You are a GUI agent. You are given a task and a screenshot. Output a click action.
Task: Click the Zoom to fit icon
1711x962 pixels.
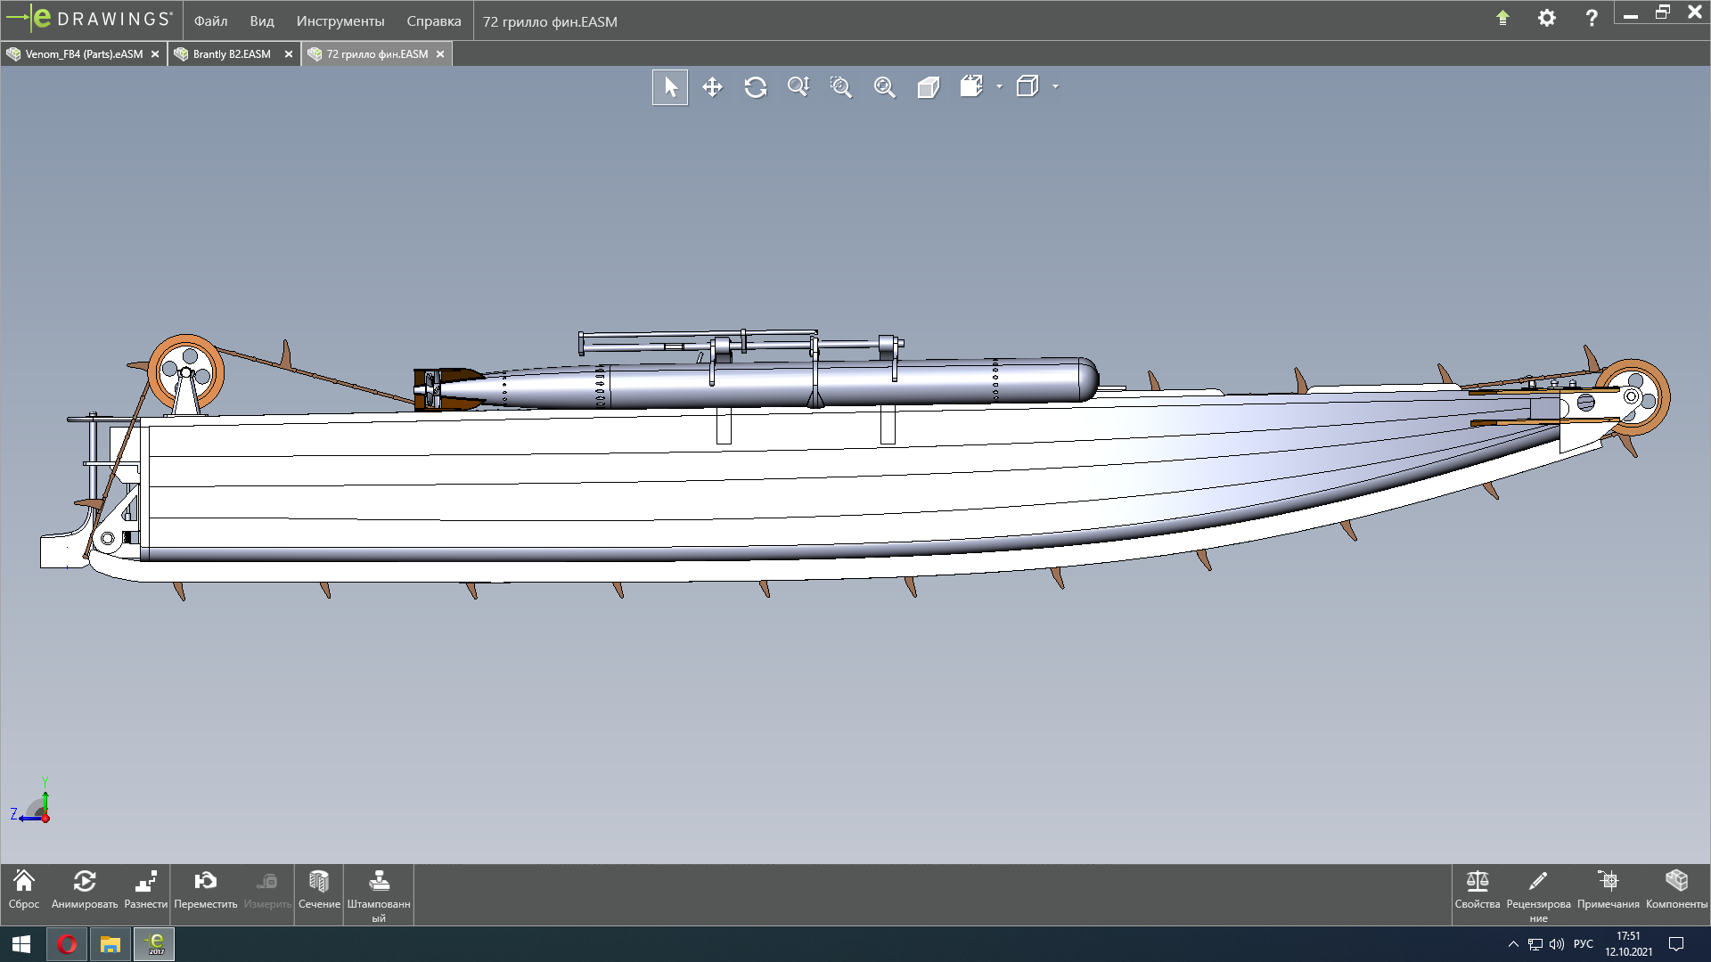tap(884, 87)
